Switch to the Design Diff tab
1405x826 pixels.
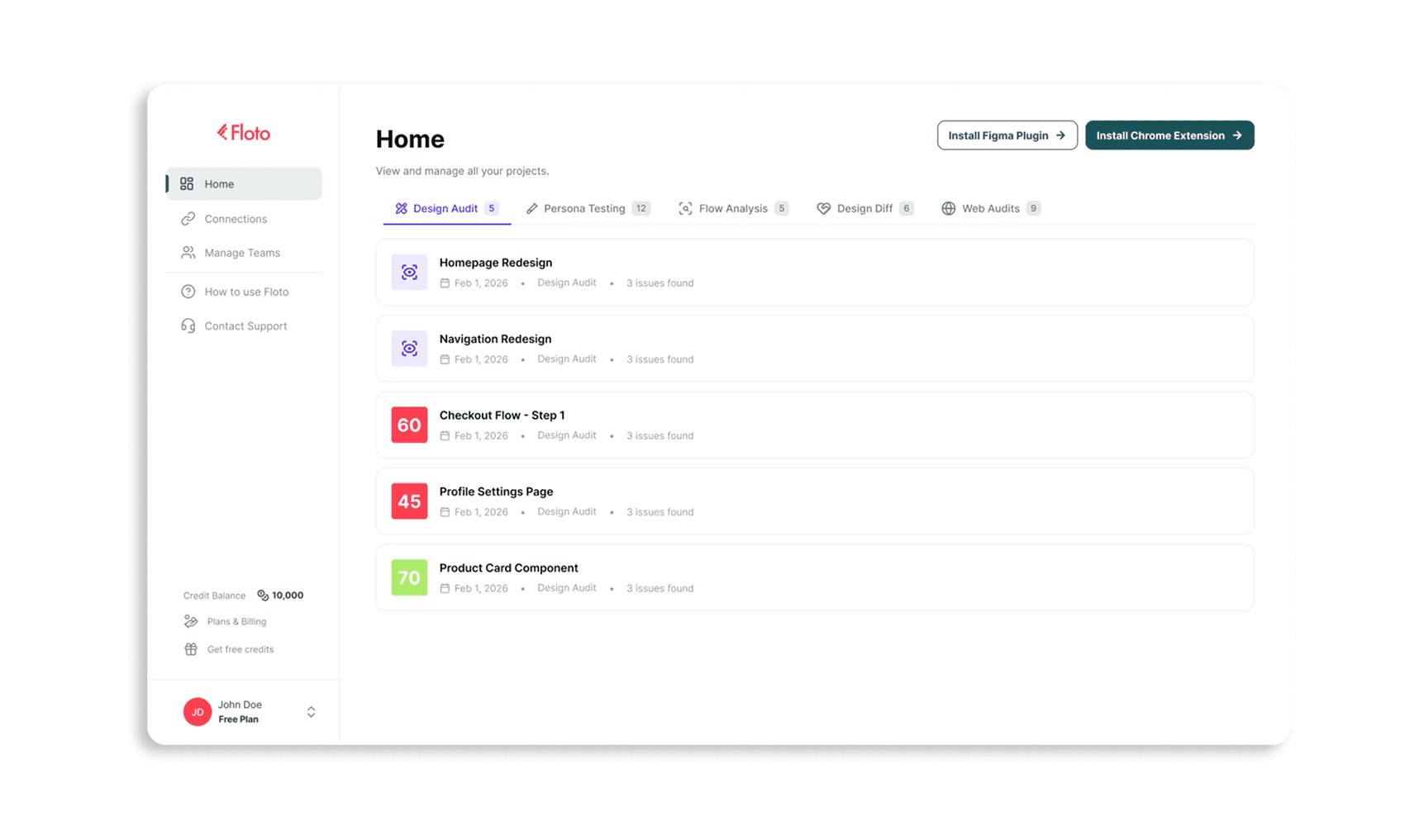click(865, 208)
